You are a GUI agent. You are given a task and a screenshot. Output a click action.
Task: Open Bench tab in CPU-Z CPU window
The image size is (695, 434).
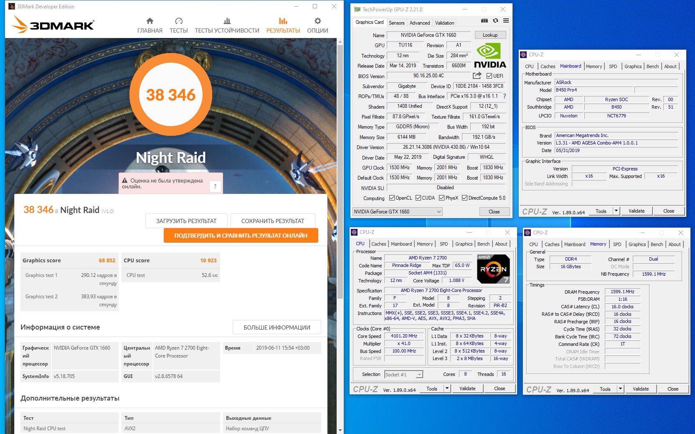483,244
